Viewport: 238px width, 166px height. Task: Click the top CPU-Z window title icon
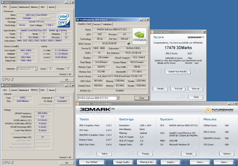[3, 2]
